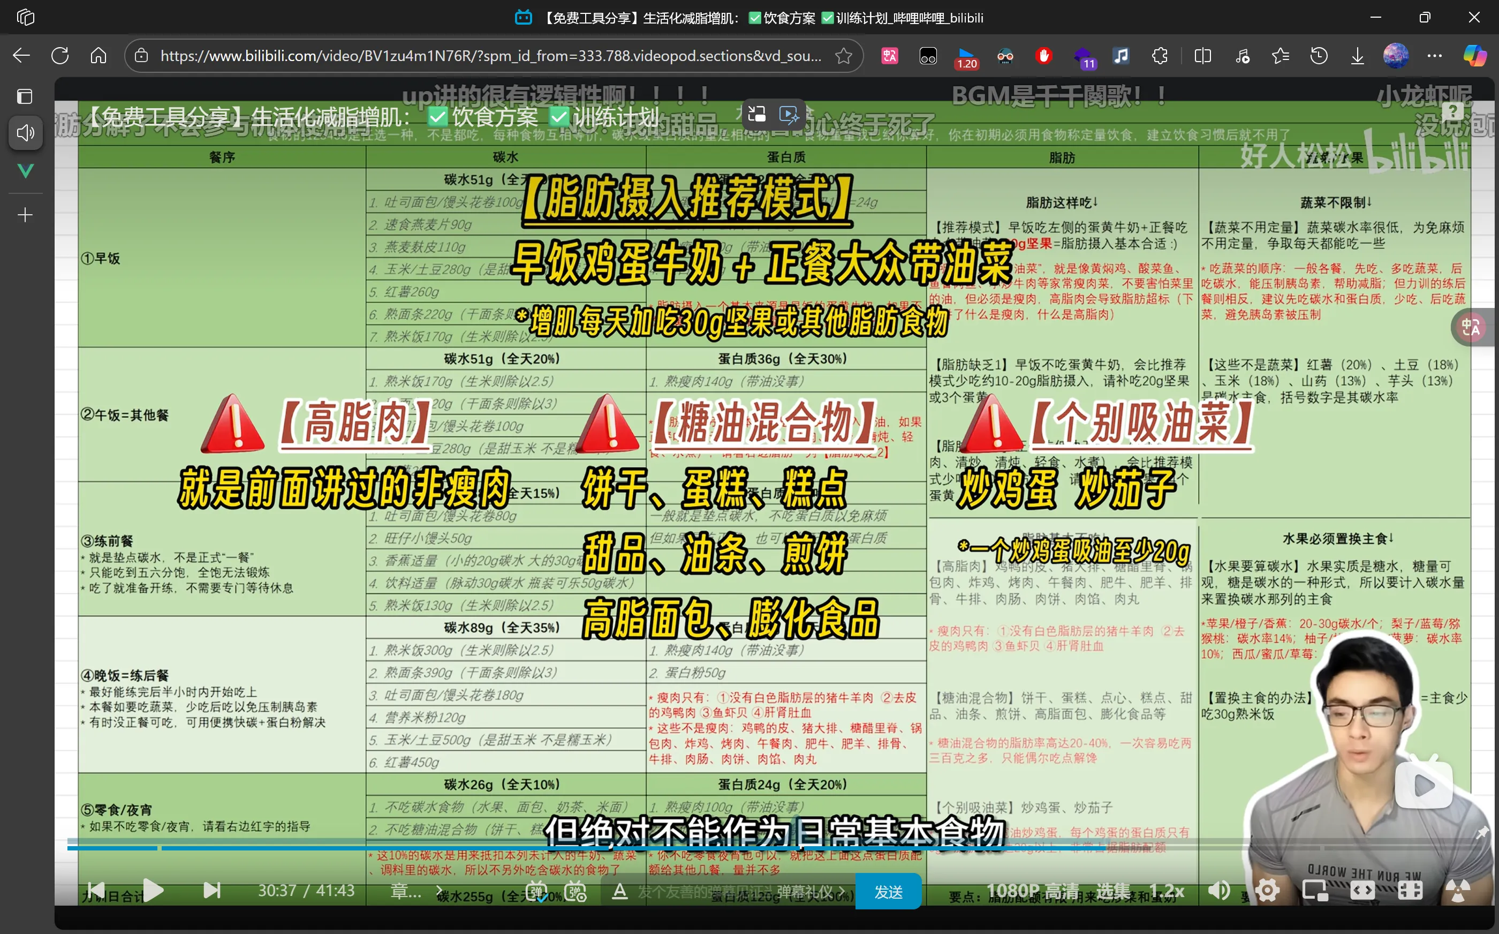Open the red stop-hand ad blocker extension
This screenshot has height=934, width=1499.
pyautogui.click(x=1043, y=56)
